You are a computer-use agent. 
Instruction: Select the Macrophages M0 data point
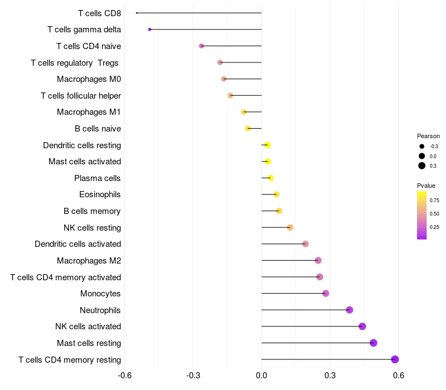pyautogui.click(x=224, y=79)
